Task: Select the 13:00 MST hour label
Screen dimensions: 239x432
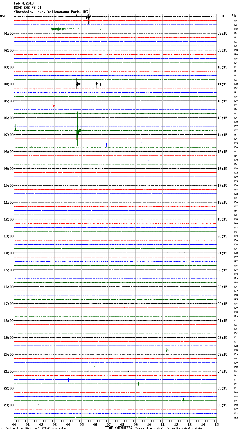Action: tap(8, 236)
